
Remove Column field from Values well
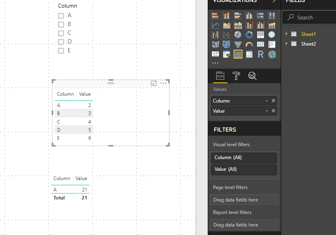(x=273, y=101)
